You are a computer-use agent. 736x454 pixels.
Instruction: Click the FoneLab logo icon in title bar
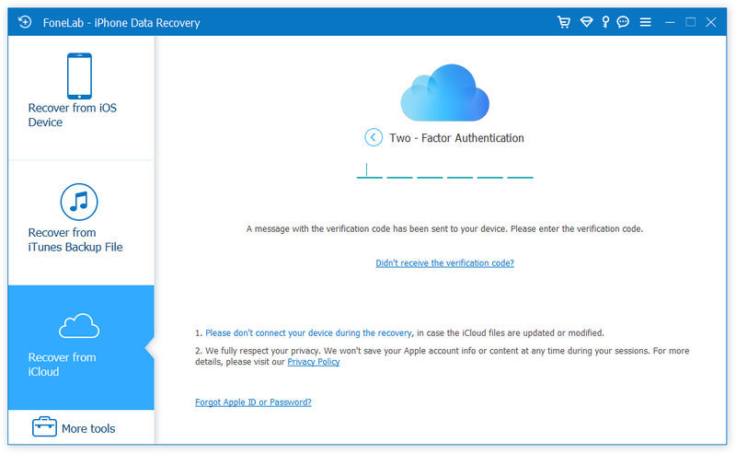25,22
